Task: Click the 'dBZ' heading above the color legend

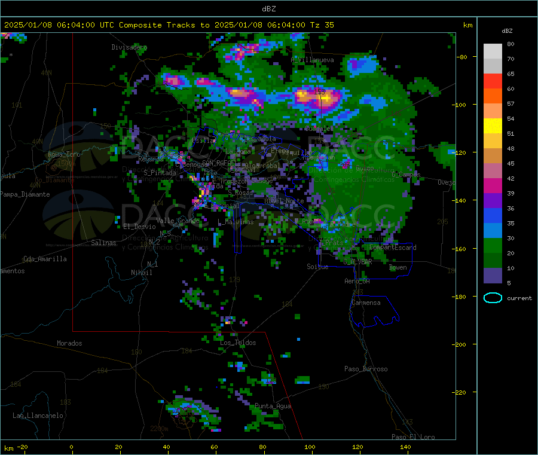Action: [507, 31]
